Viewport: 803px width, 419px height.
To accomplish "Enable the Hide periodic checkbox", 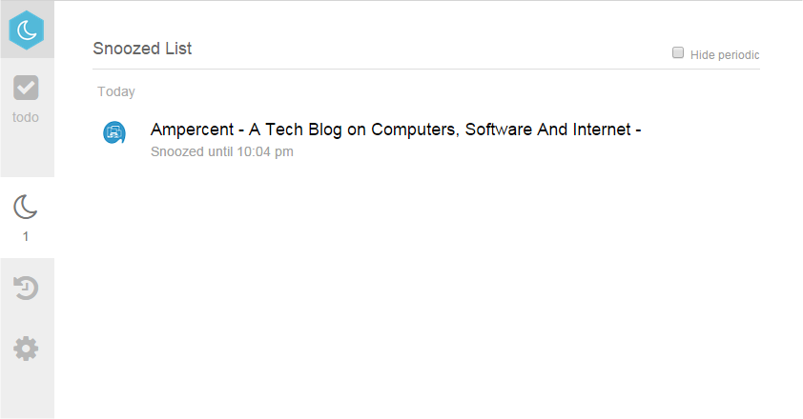I will point(677,52).
